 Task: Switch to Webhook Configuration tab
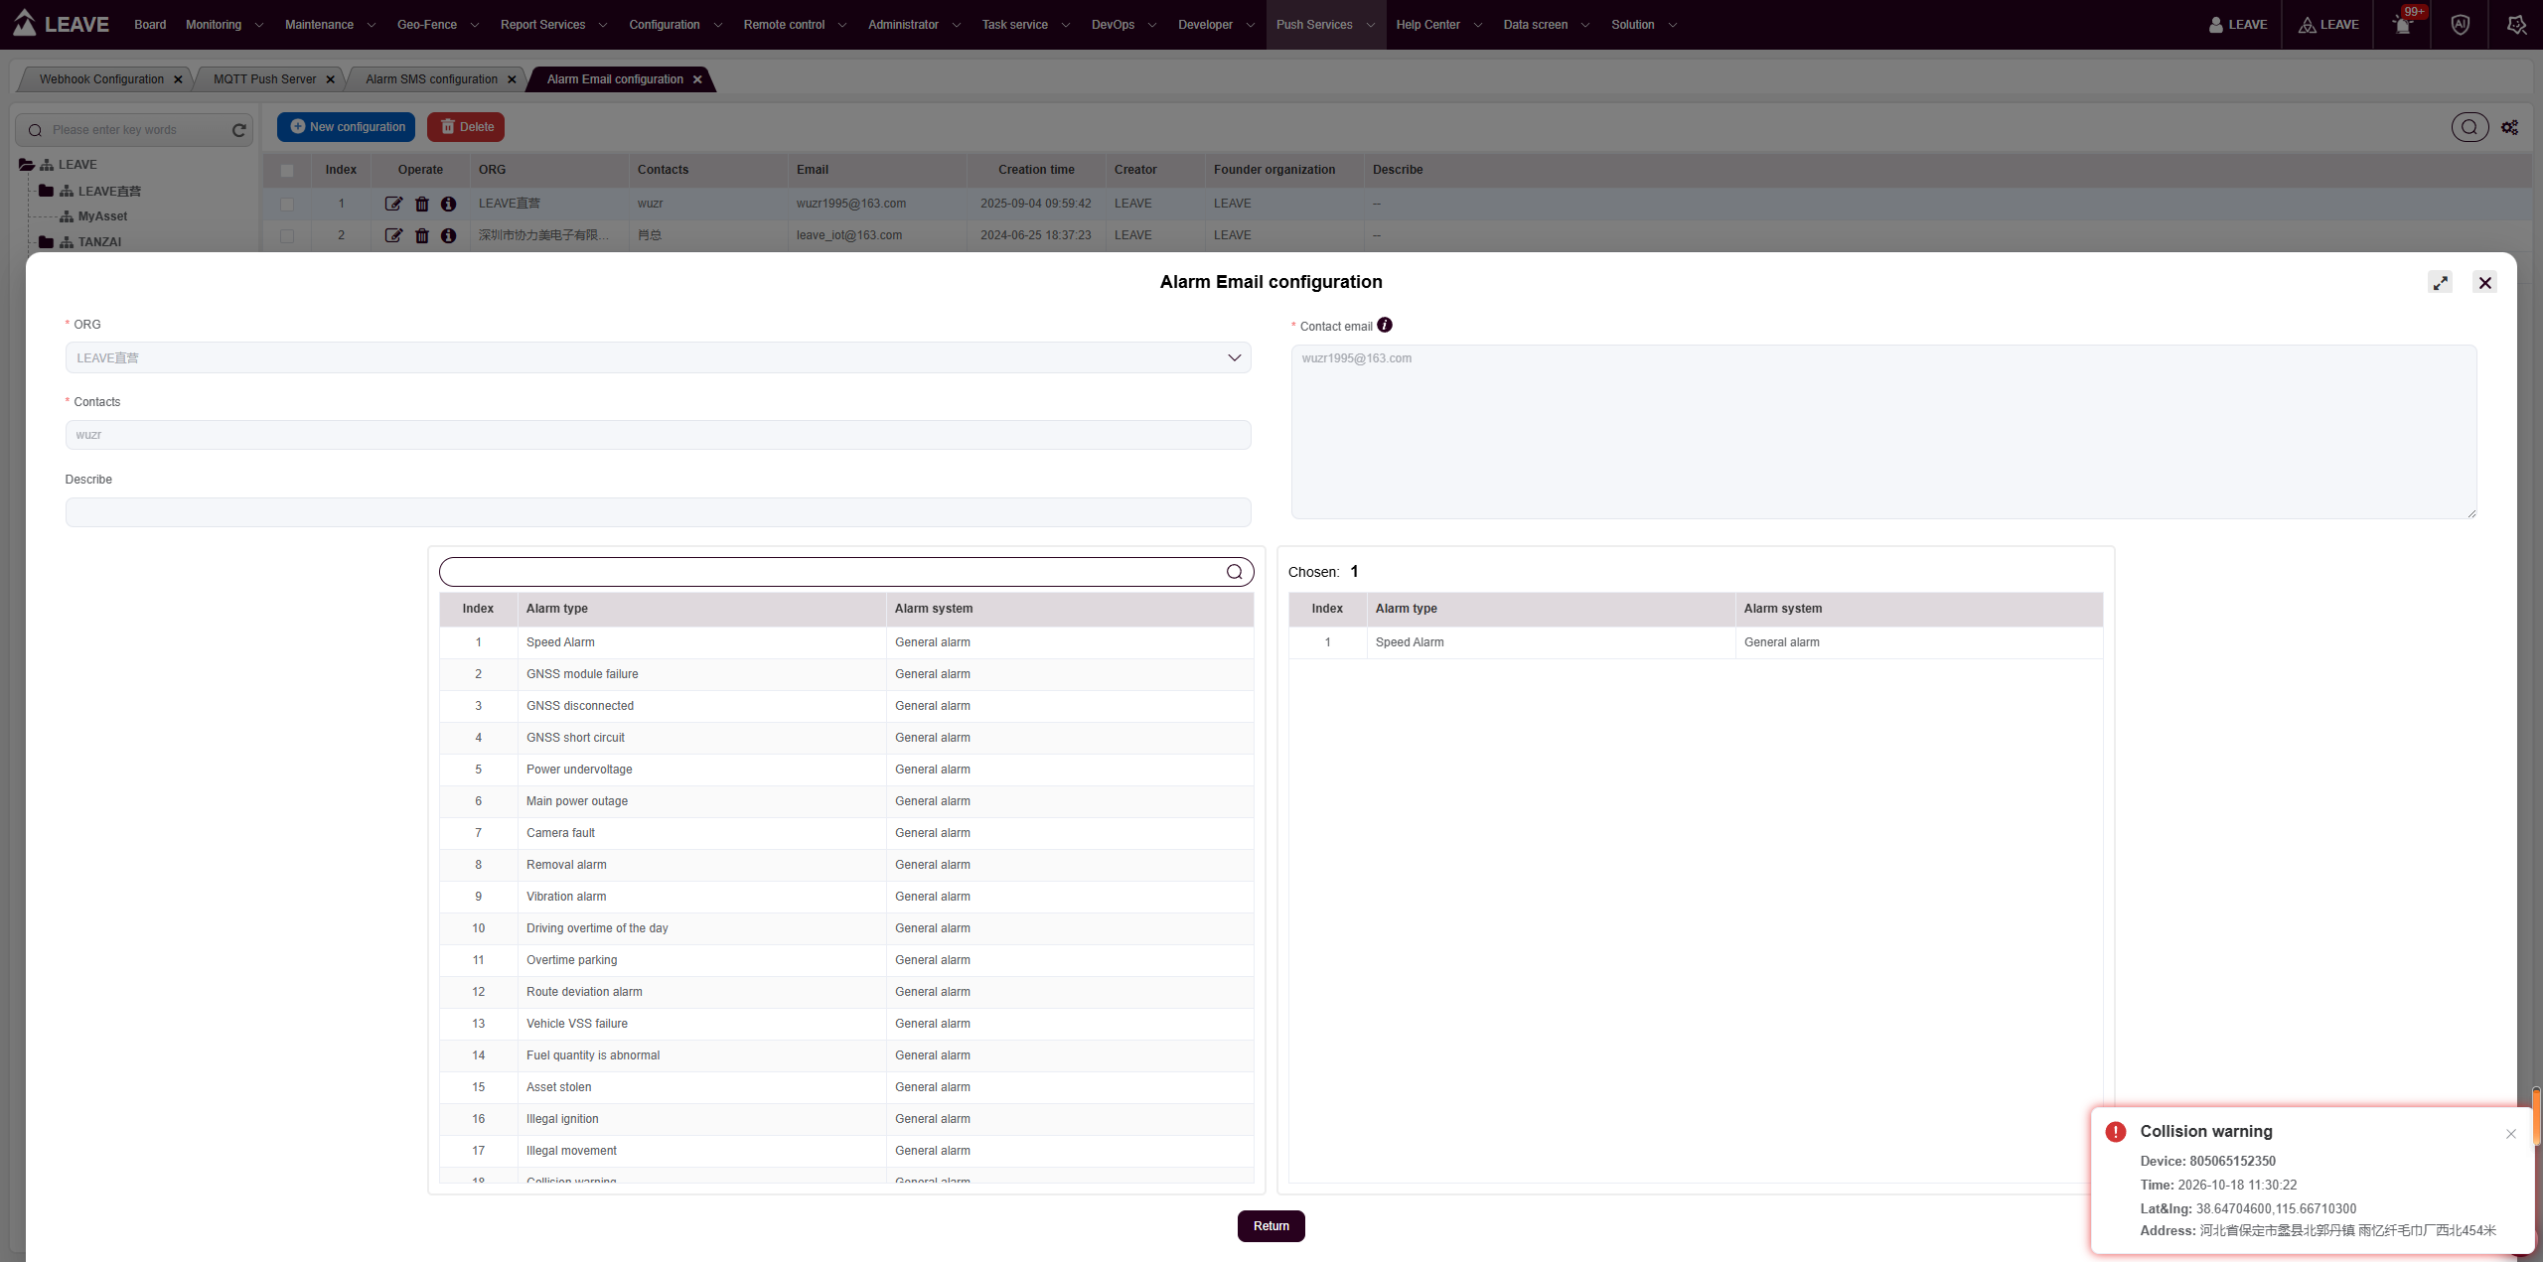(101, 79)
